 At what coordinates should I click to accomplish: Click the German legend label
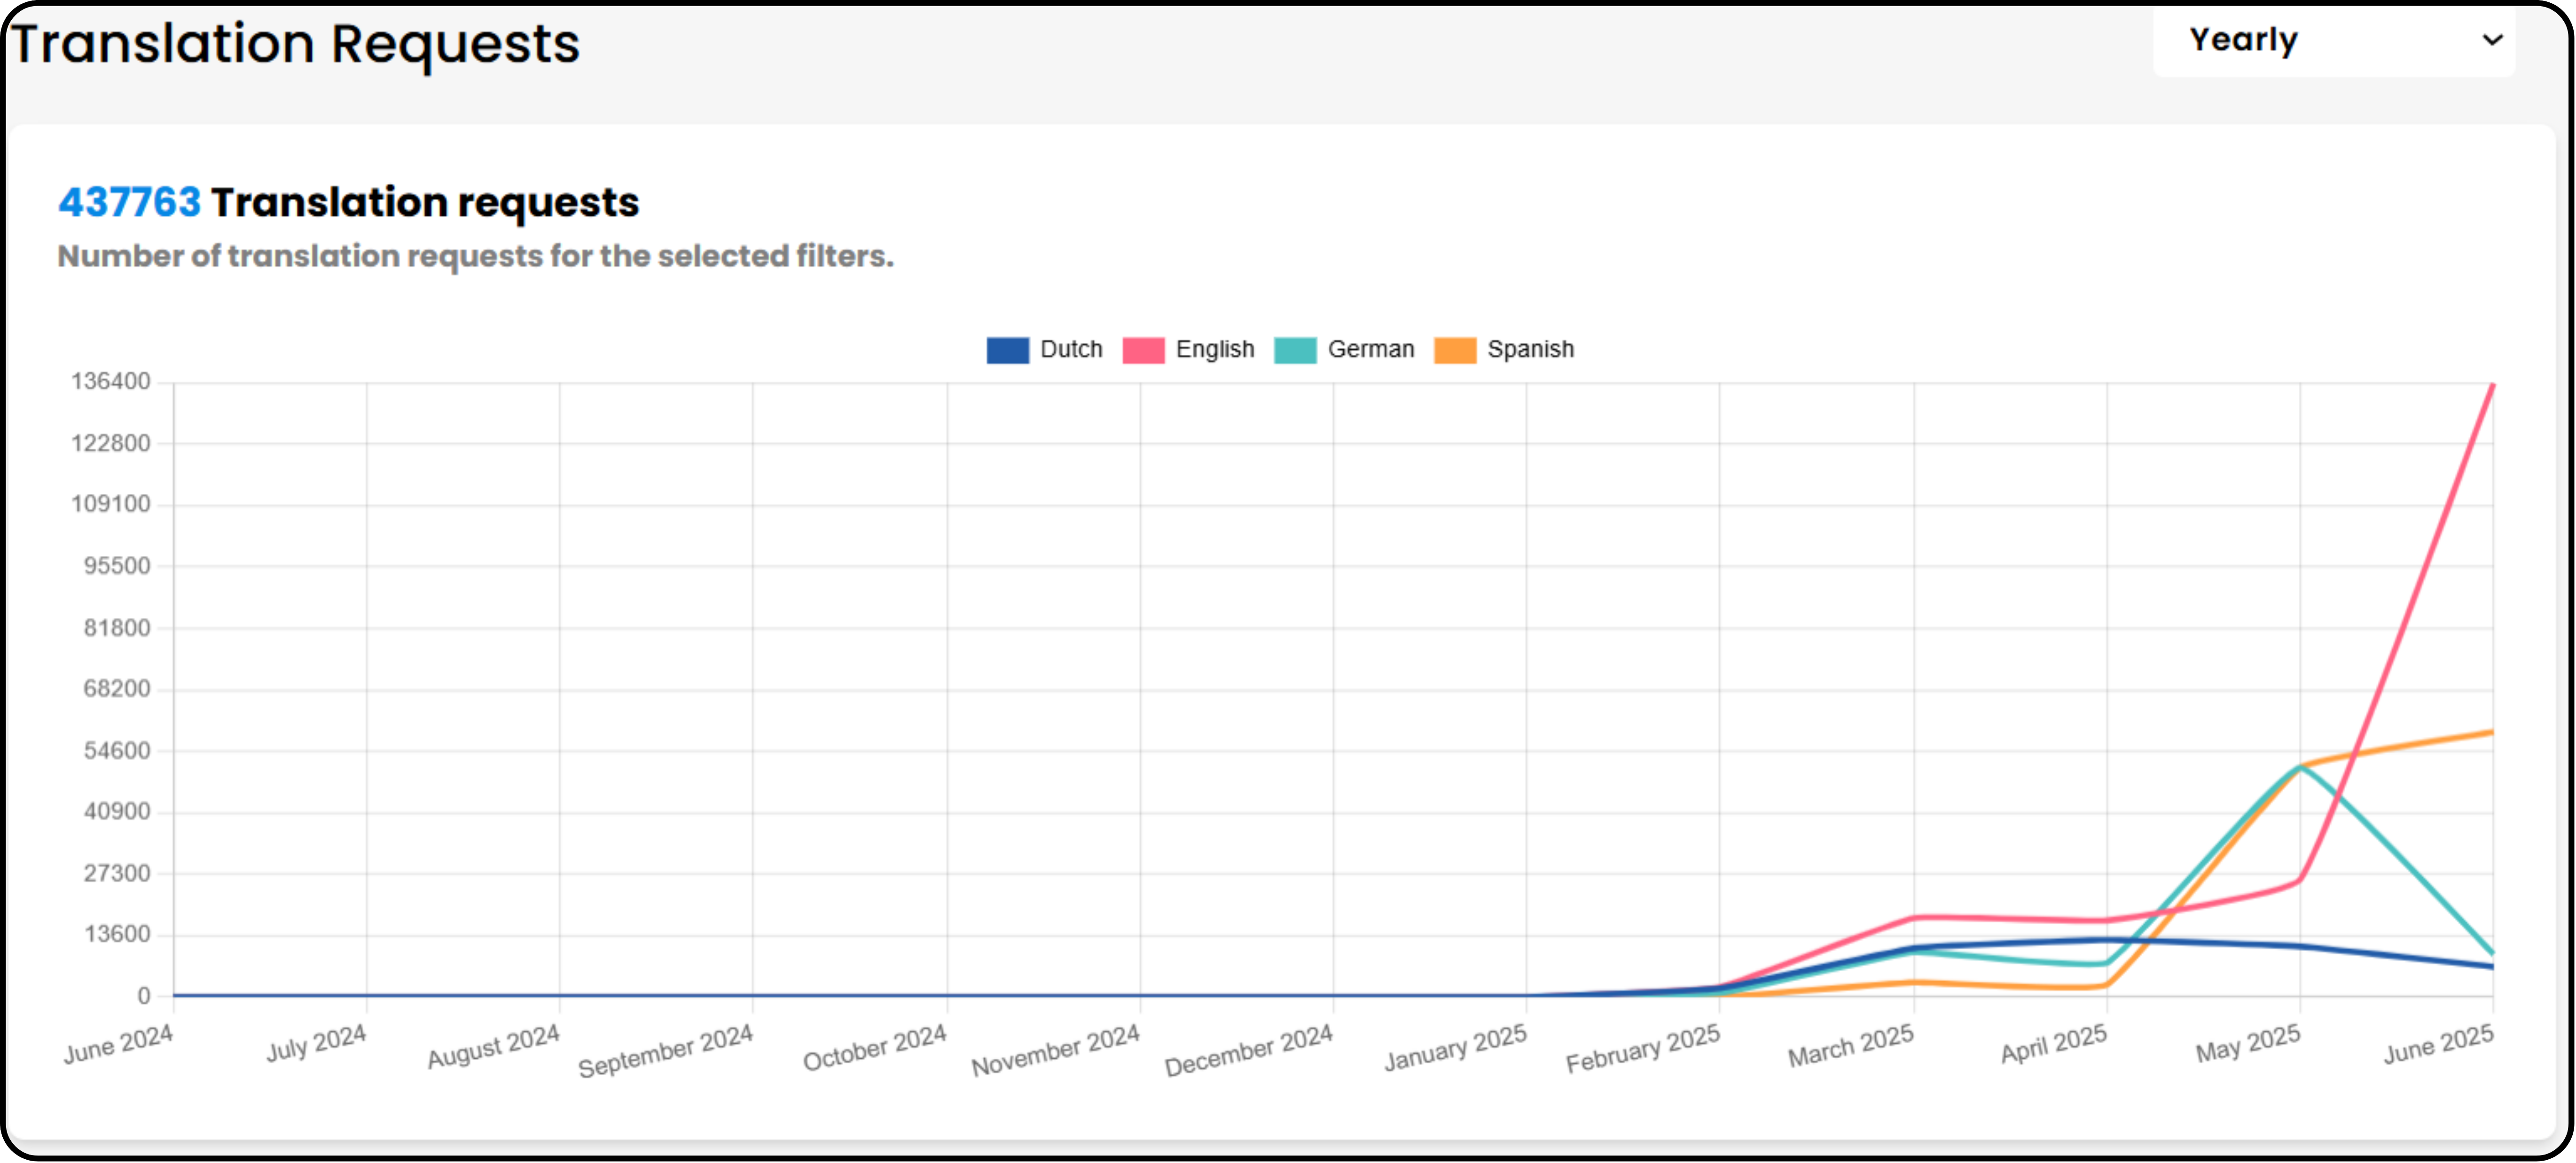coord(1370,349)
